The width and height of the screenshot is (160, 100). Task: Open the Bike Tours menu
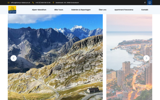[x=59, y=10]
